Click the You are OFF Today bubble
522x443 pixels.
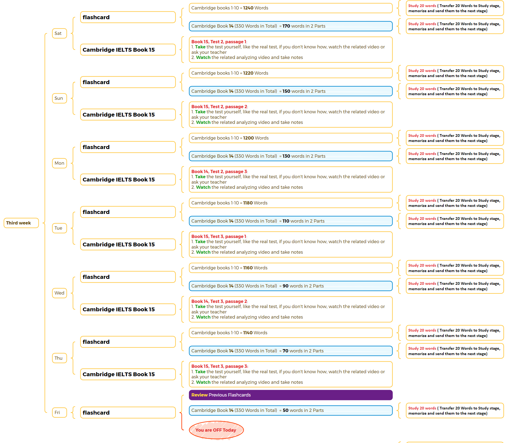click(x=216, y=430)
